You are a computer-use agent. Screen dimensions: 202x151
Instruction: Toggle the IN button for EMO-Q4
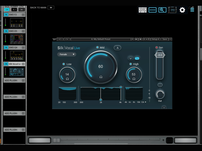(x=6, y=47)
